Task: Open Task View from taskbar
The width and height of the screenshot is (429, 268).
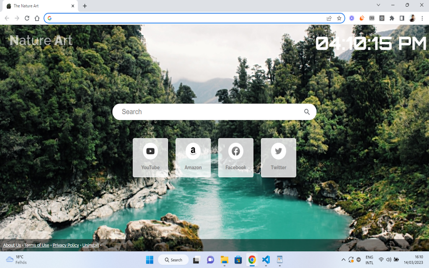Action: coord(196,260)
